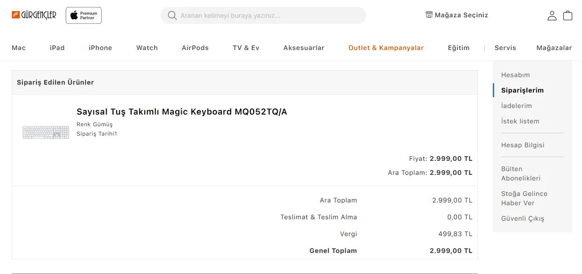Open the Mağazalar page

point(554,48)
